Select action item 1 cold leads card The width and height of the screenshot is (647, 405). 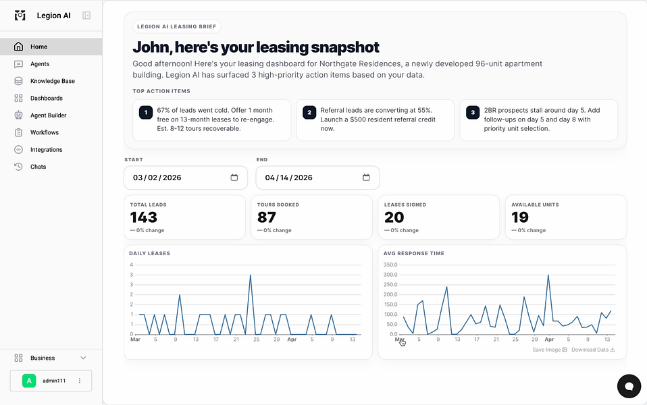211,120
